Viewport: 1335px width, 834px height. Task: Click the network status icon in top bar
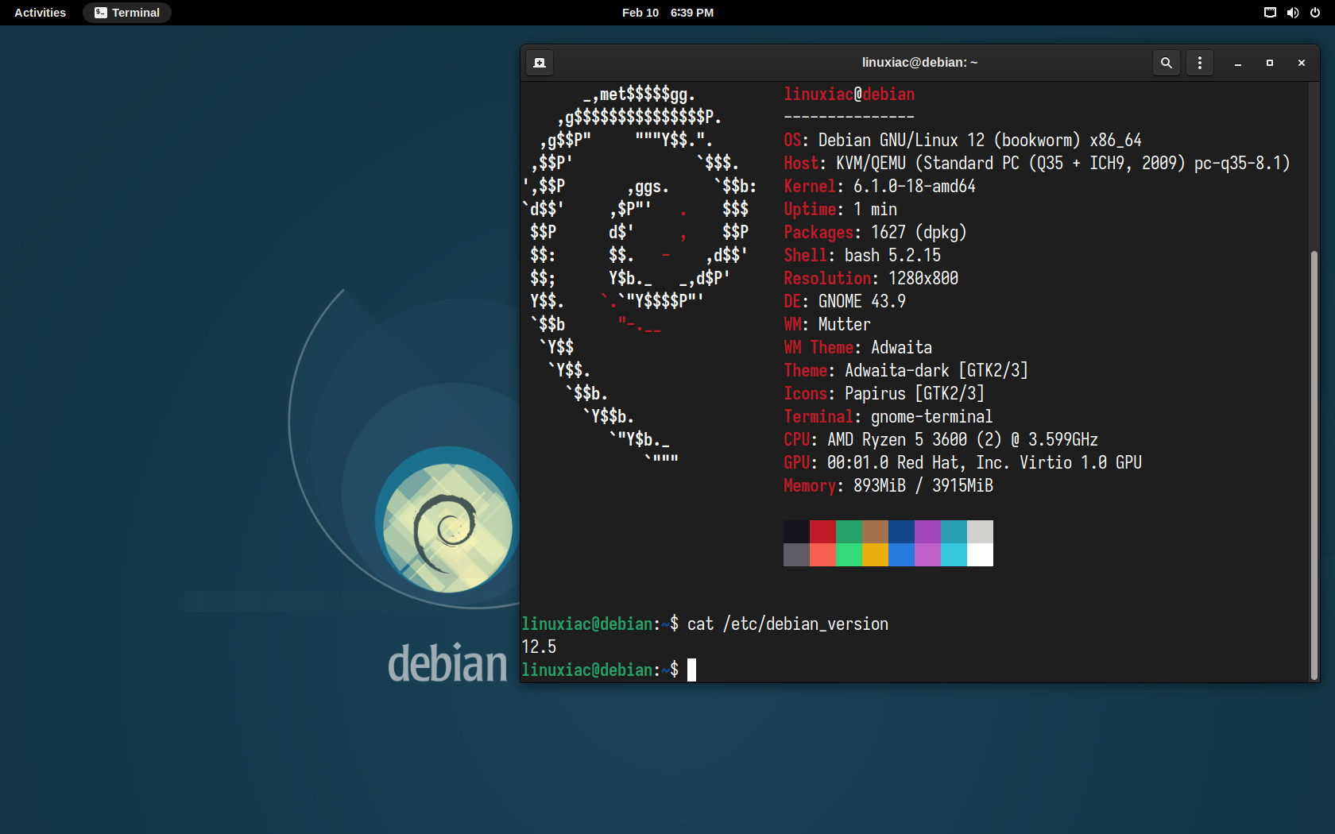tap(1270, 13)
